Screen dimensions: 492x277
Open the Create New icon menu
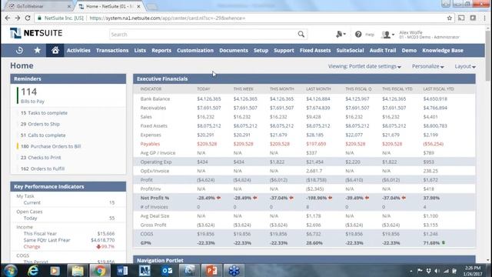pyautogui.click(x=341, y=34)
